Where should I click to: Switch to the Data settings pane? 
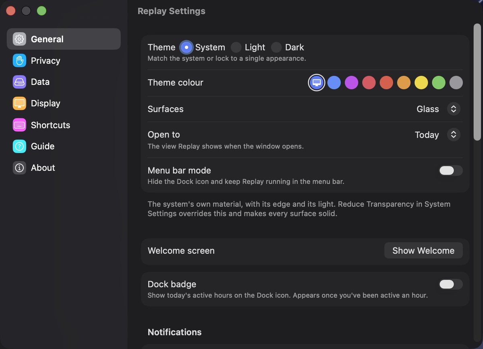(64, 82)
